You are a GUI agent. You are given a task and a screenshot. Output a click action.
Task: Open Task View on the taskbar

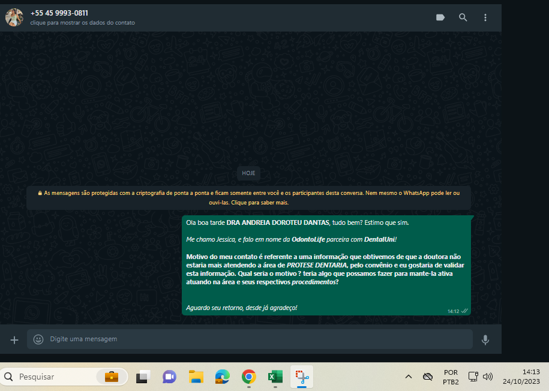[143, 377]
